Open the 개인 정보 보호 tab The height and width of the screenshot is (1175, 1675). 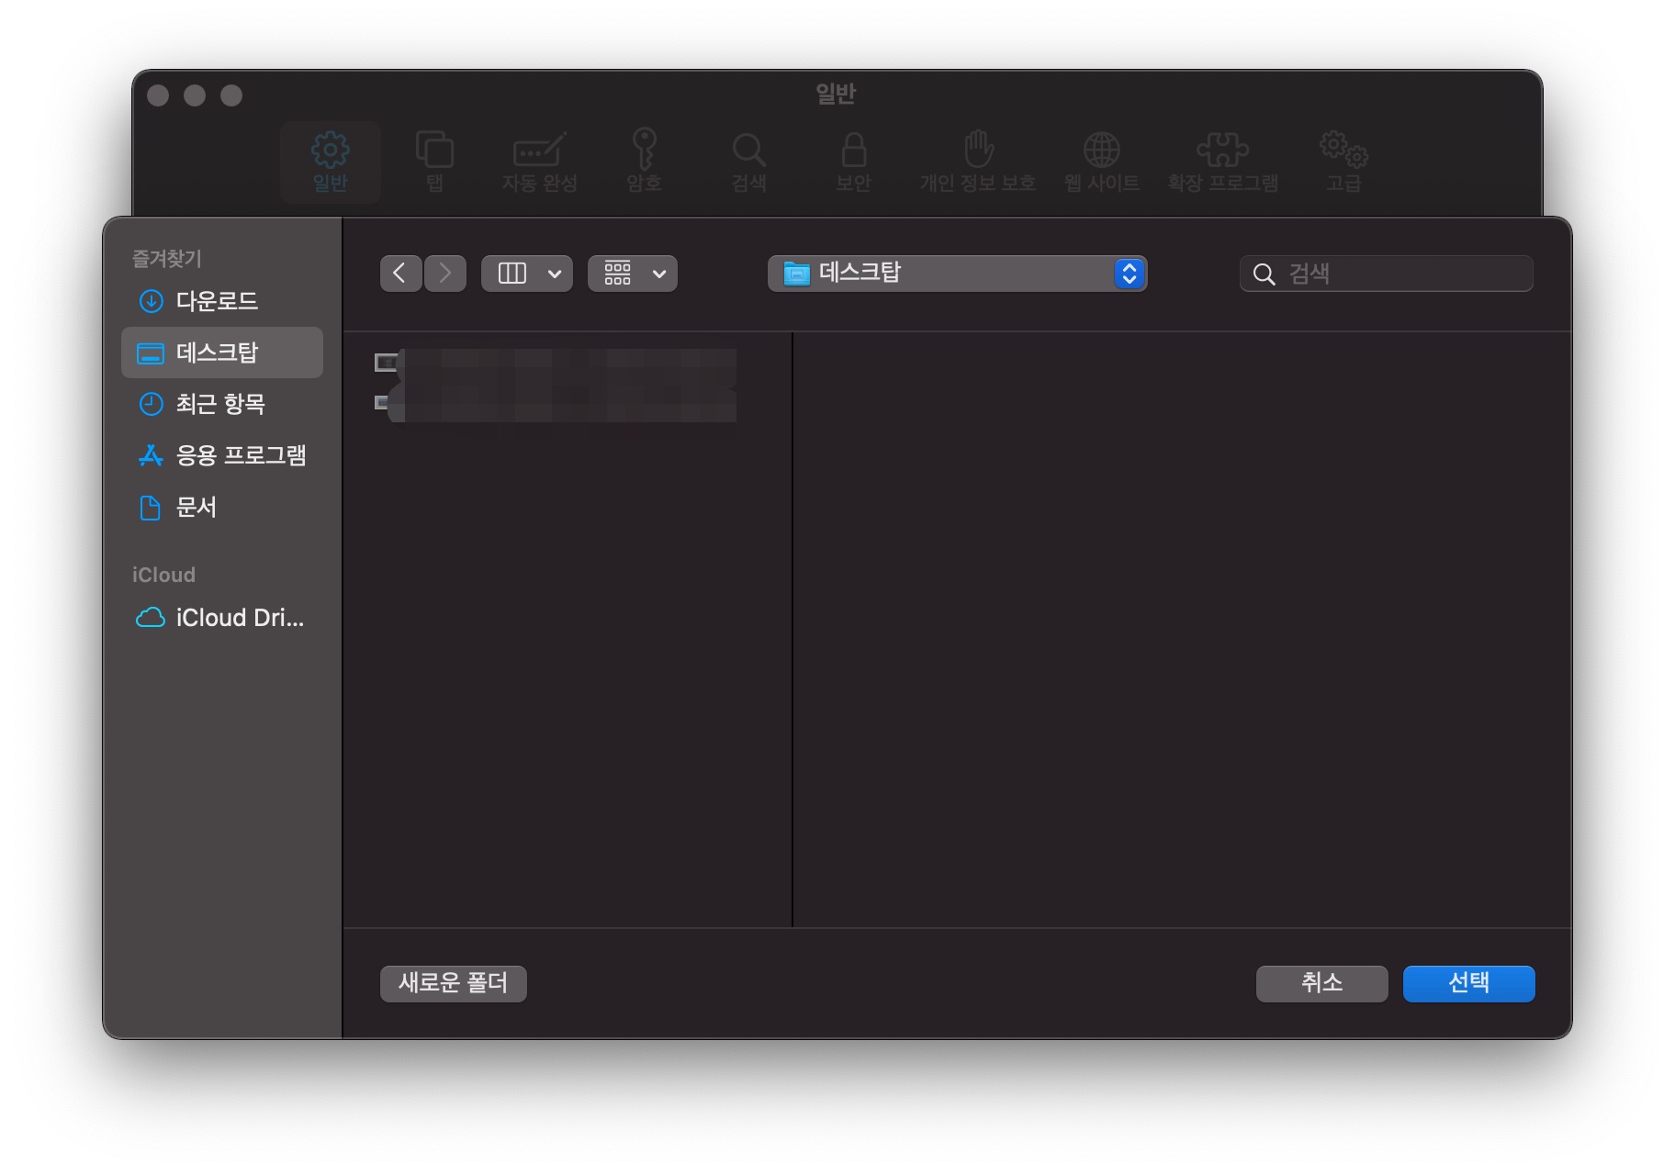click(x=978, y=162)
